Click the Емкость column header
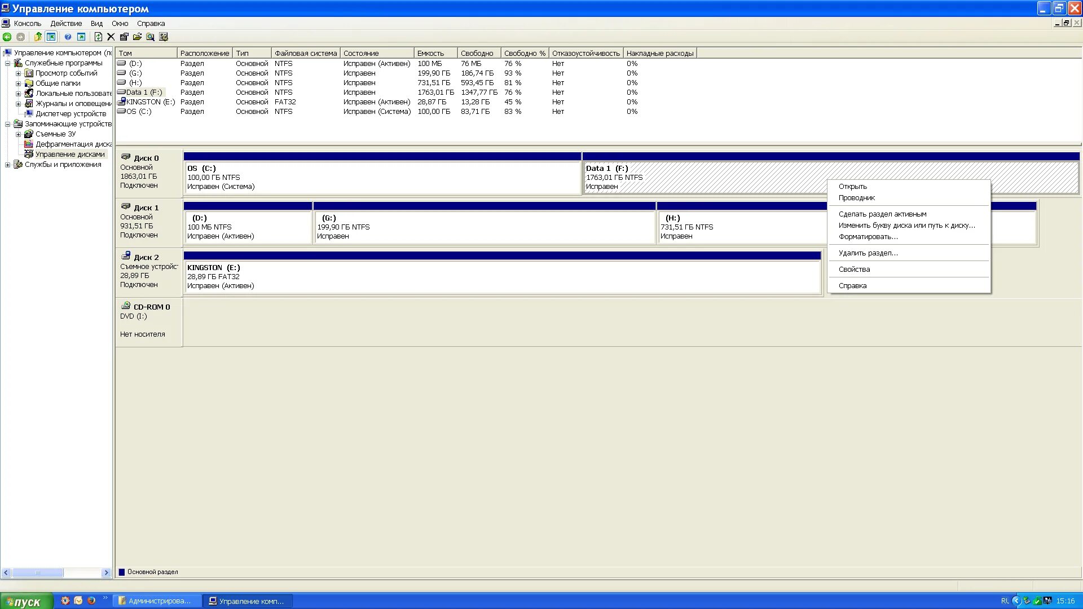1083x609 pixels. coord(434,53)
